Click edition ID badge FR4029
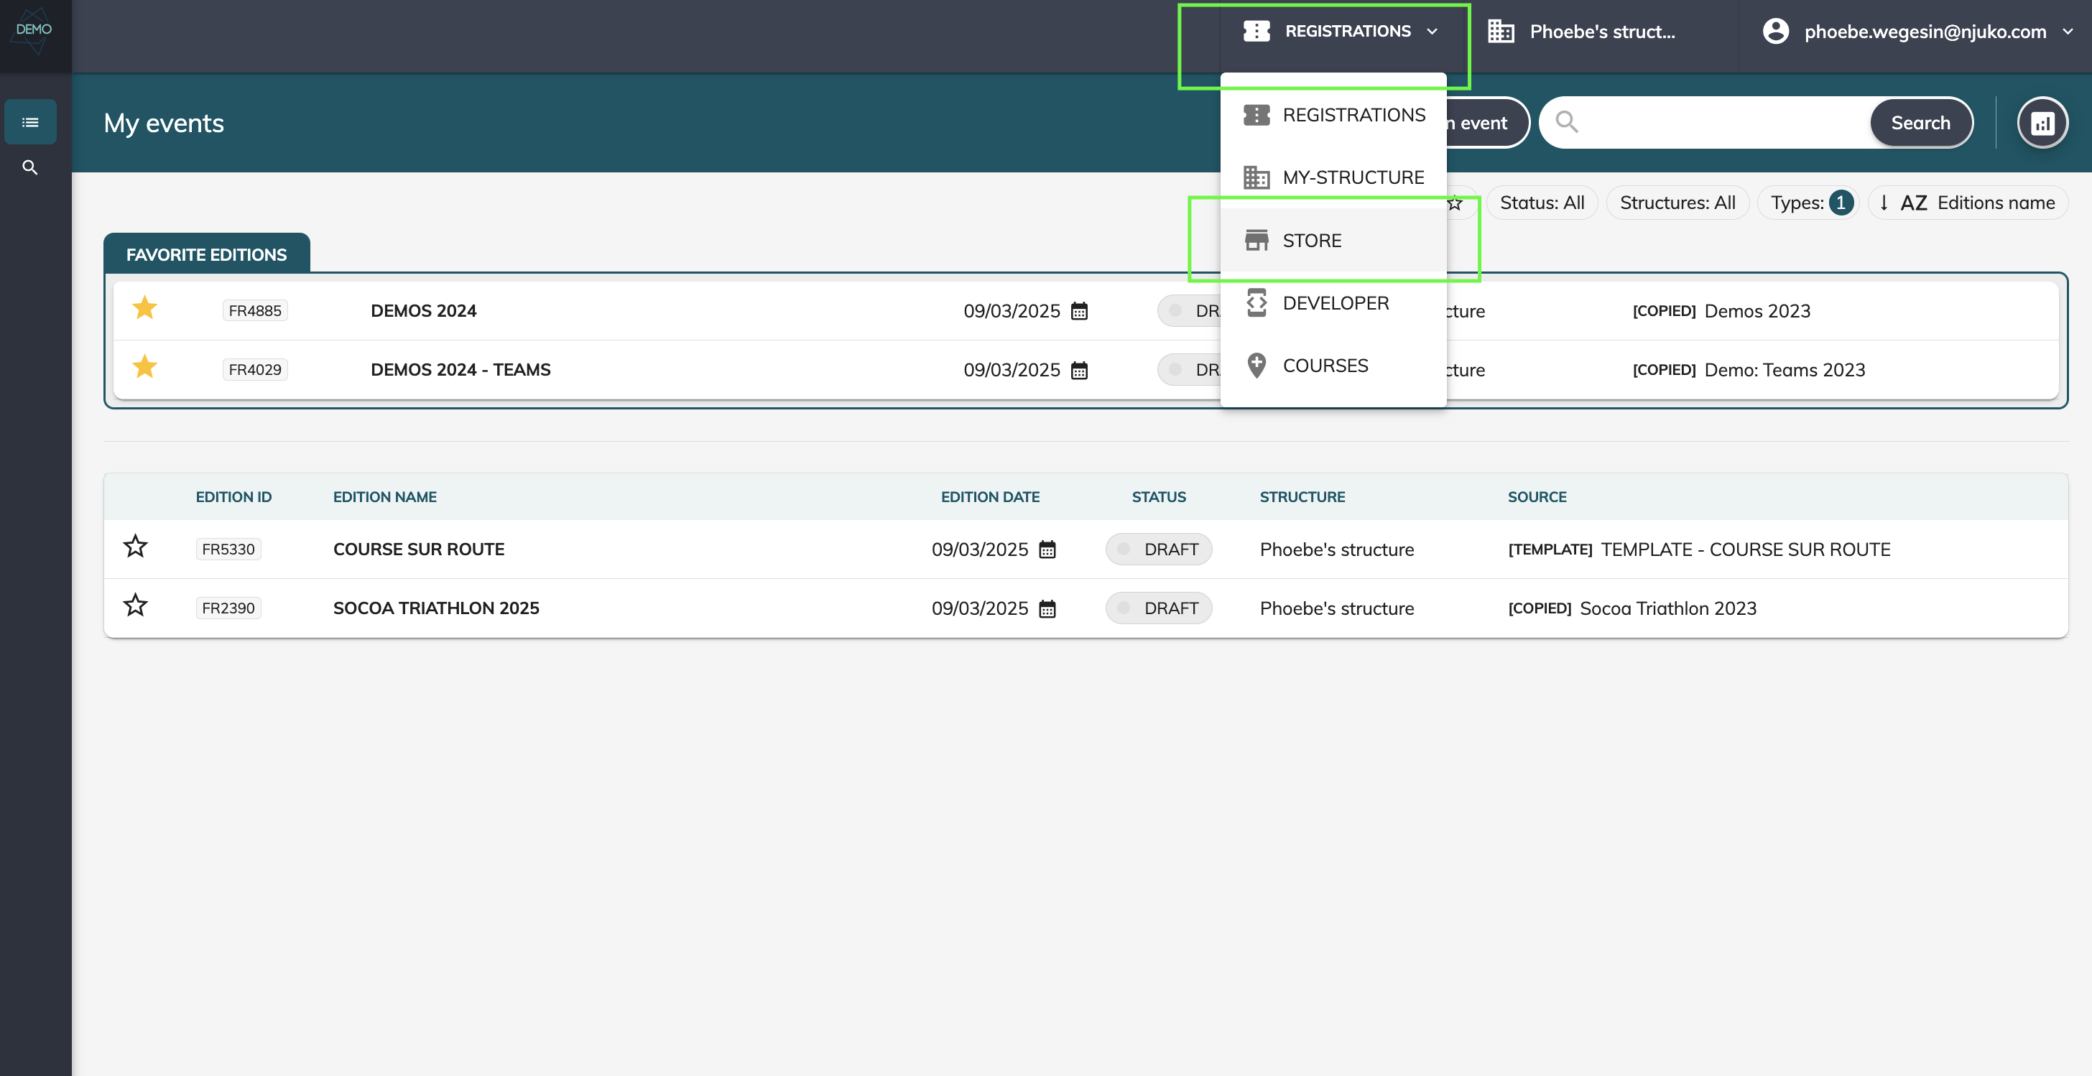The image size is (2092, 1076). (255, 371)
